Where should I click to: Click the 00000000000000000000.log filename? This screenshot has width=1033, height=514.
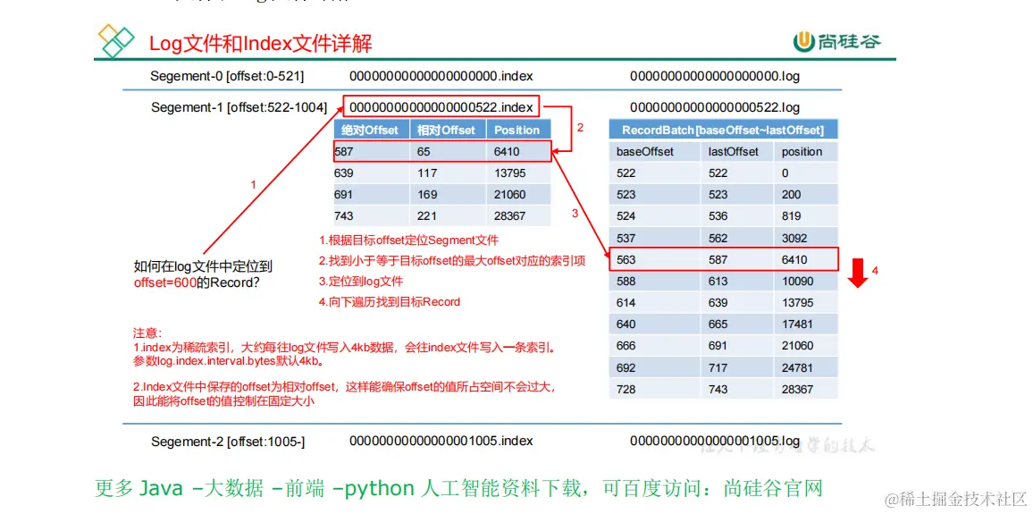(x=715, y=76)
